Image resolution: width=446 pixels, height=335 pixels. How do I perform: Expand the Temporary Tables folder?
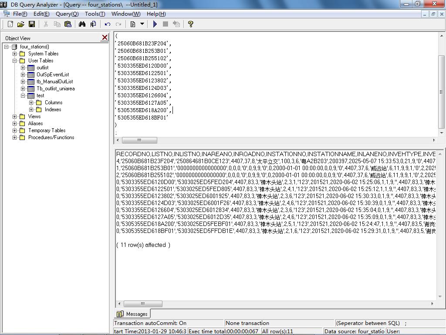click(14, 130)
